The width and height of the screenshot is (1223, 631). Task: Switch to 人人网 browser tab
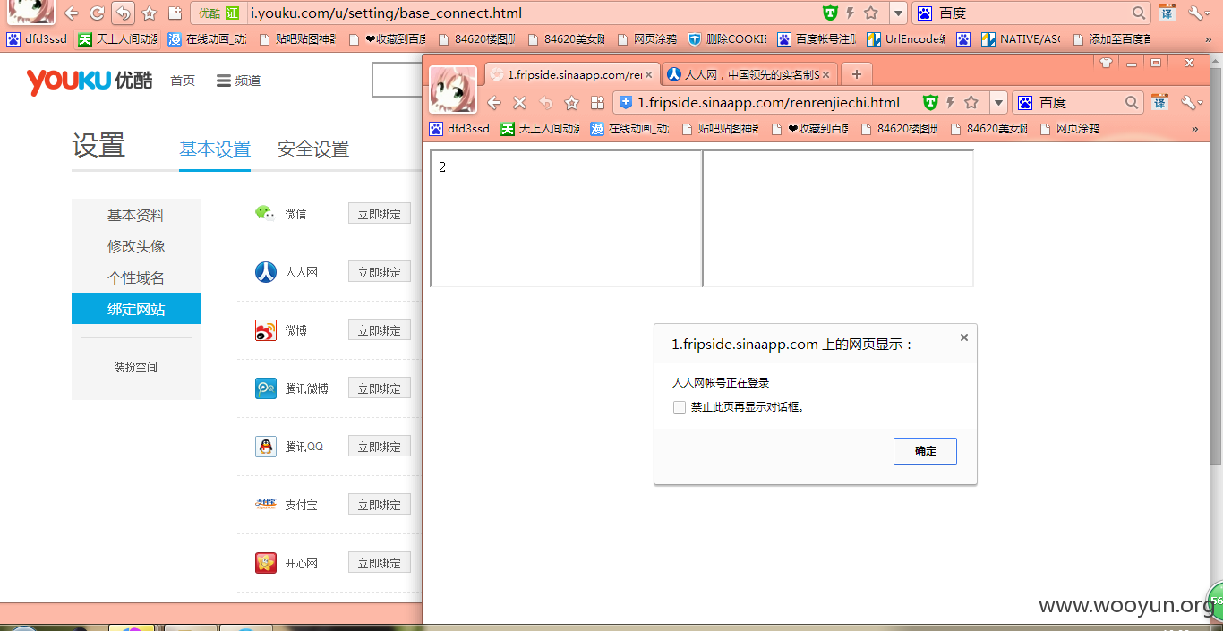tap(750, 74)
